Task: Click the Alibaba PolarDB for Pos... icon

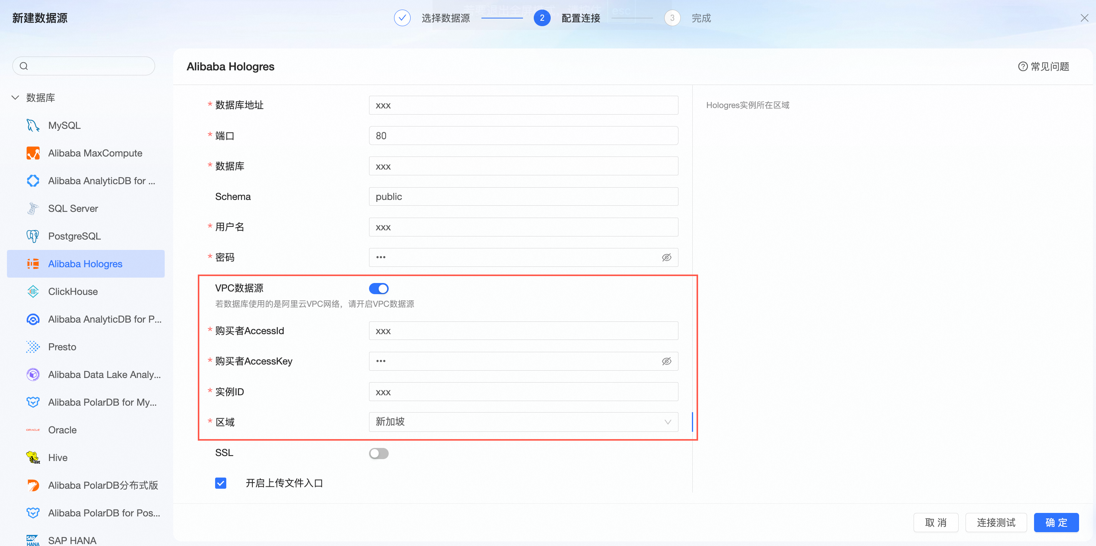Action: click(33, 513)
